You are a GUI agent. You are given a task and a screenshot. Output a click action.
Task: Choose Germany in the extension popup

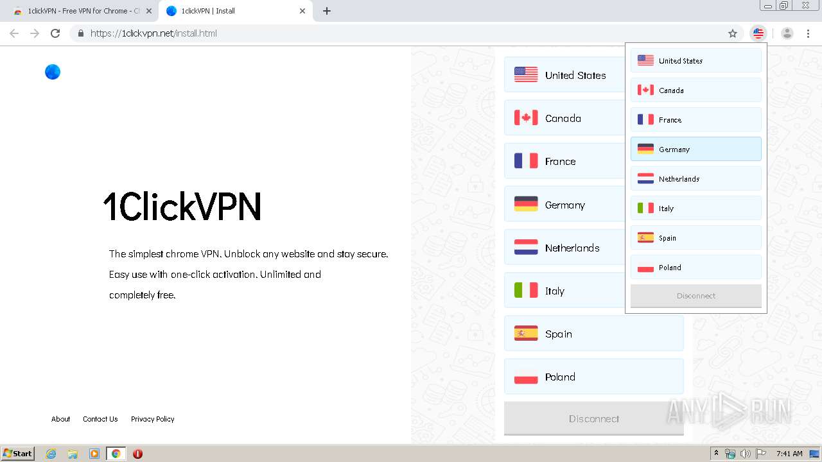[696, 150]
